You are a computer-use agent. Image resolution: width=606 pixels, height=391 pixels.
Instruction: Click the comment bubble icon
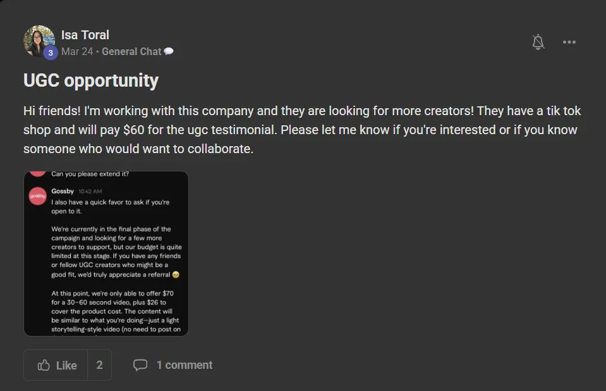tap(140, 364)
